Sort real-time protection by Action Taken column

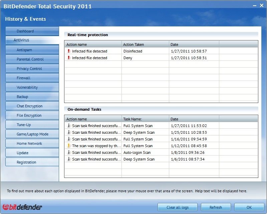pyautogui.click(x=145, y=44)
